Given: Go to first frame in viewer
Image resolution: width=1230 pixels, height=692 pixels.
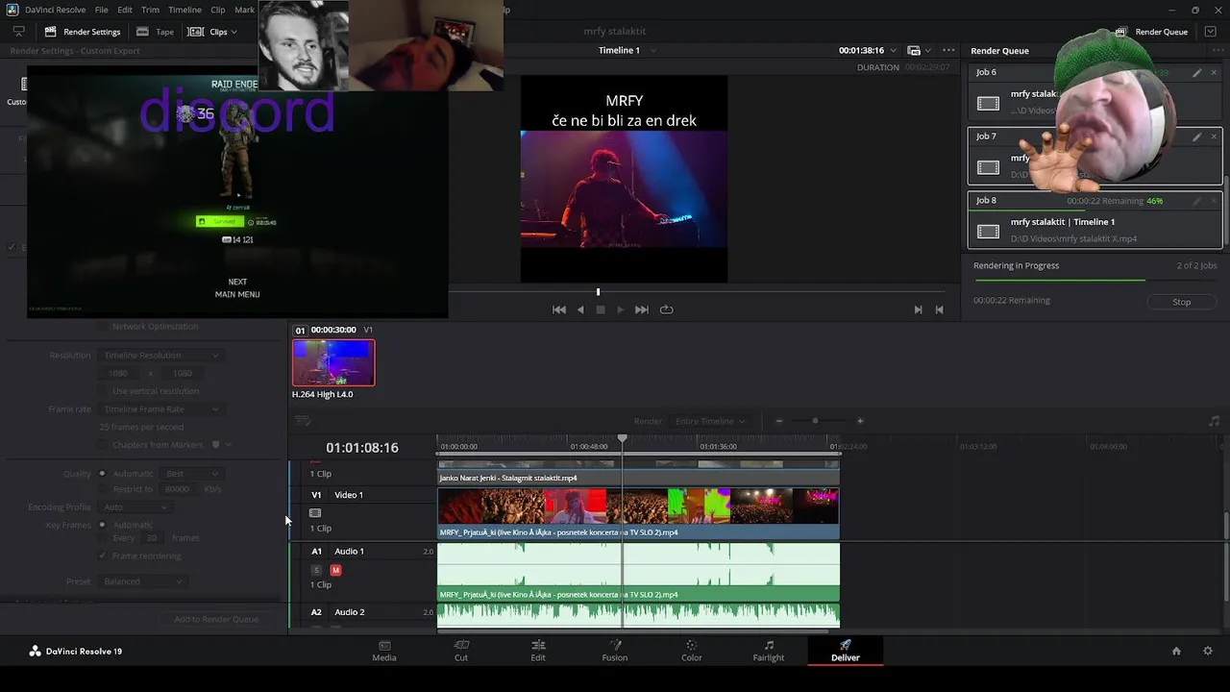Looking at the screenshot, I should pos(559,309).
